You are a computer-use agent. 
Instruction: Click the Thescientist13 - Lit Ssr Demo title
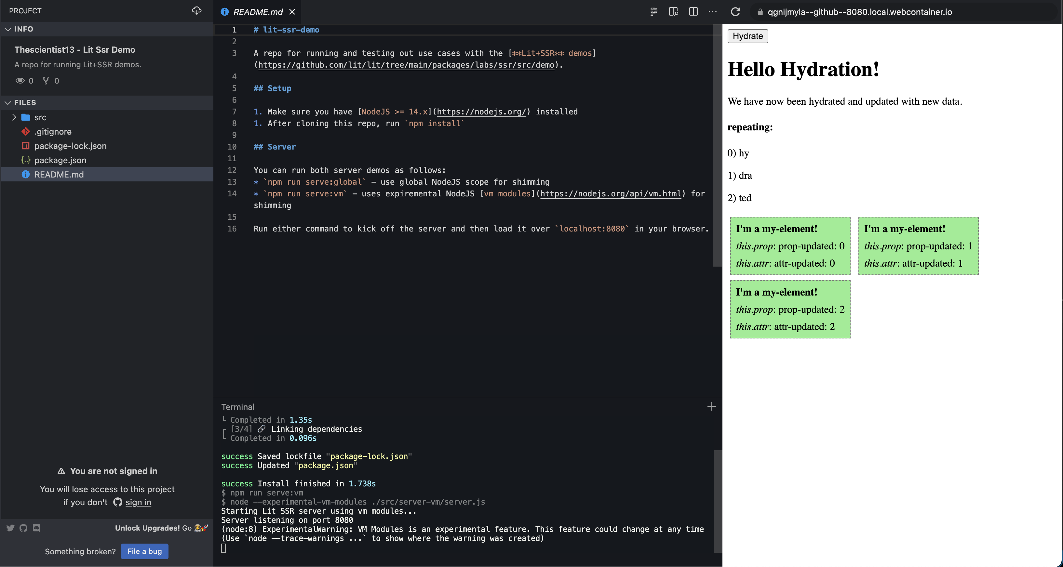[x=75, y=49]
